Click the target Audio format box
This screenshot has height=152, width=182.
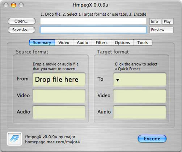pyautogui.click(x=140, y=112)
